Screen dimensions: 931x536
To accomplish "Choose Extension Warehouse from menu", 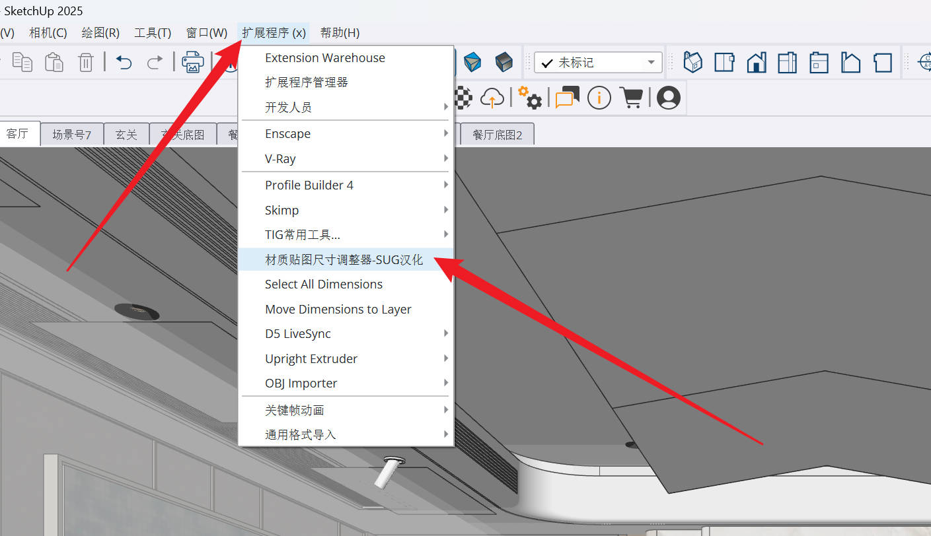I will 324,57.
